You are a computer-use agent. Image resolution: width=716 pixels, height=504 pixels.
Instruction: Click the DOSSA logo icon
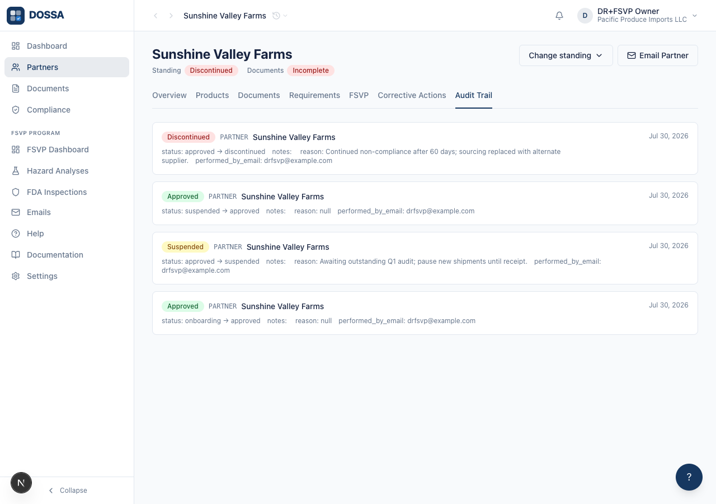point(16,16)
